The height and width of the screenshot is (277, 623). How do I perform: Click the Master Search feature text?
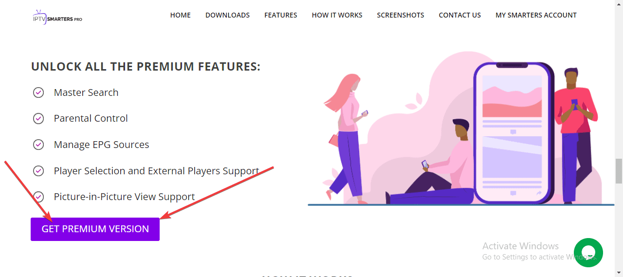(86, 92)
